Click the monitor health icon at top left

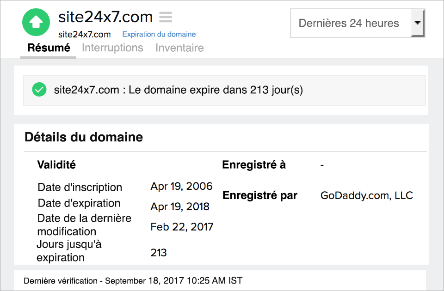(36, 22)
